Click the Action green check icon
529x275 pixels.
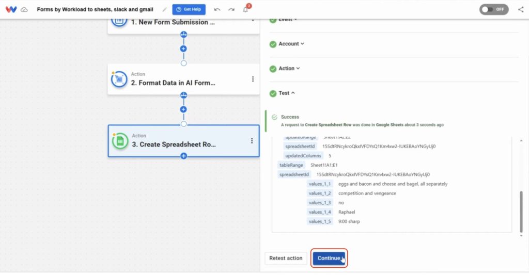[273, 69]
